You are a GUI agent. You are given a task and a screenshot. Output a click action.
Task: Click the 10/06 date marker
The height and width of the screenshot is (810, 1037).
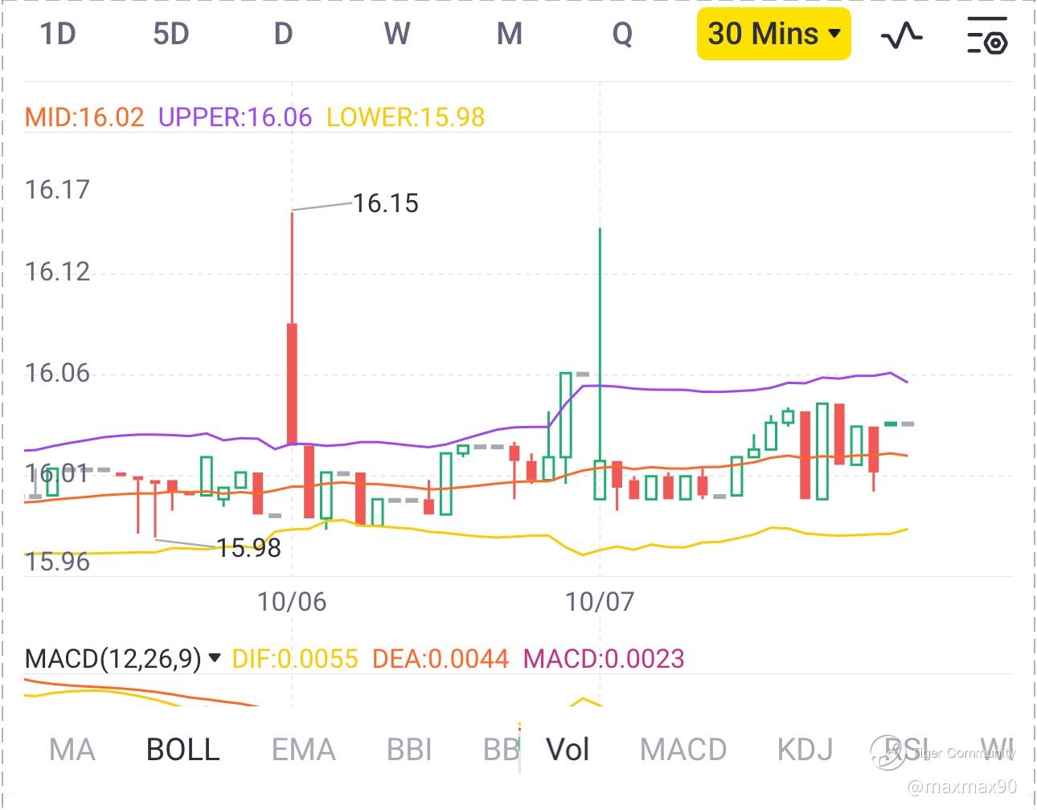pos(292,602)
